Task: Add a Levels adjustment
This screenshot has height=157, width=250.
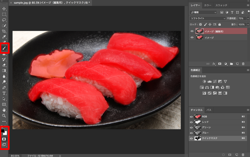Action: click(x=210, y=82)
